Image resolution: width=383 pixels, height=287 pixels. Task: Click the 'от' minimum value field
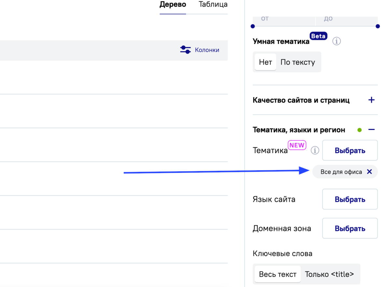tap(283, 19)
